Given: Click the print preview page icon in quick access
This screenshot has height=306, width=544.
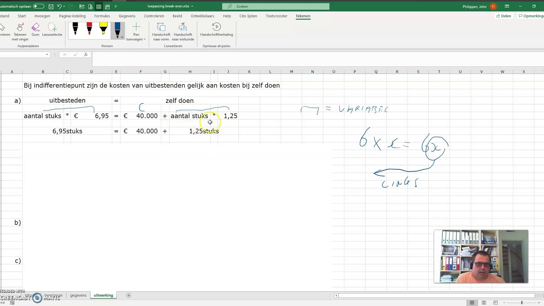Looking at the screenshot, I should pos(90,6).
